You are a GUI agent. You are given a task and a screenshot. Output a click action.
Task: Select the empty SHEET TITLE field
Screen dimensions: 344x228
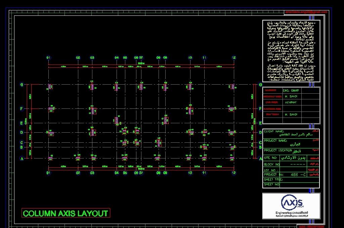coord(299,180)
